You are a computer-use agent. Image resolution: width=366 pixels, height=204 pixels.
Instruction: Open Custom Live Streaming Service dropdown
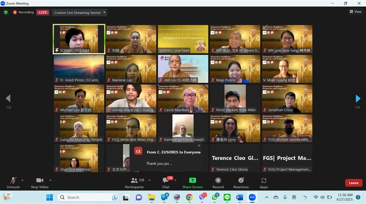pyautogui.click(x=80, y=12)
